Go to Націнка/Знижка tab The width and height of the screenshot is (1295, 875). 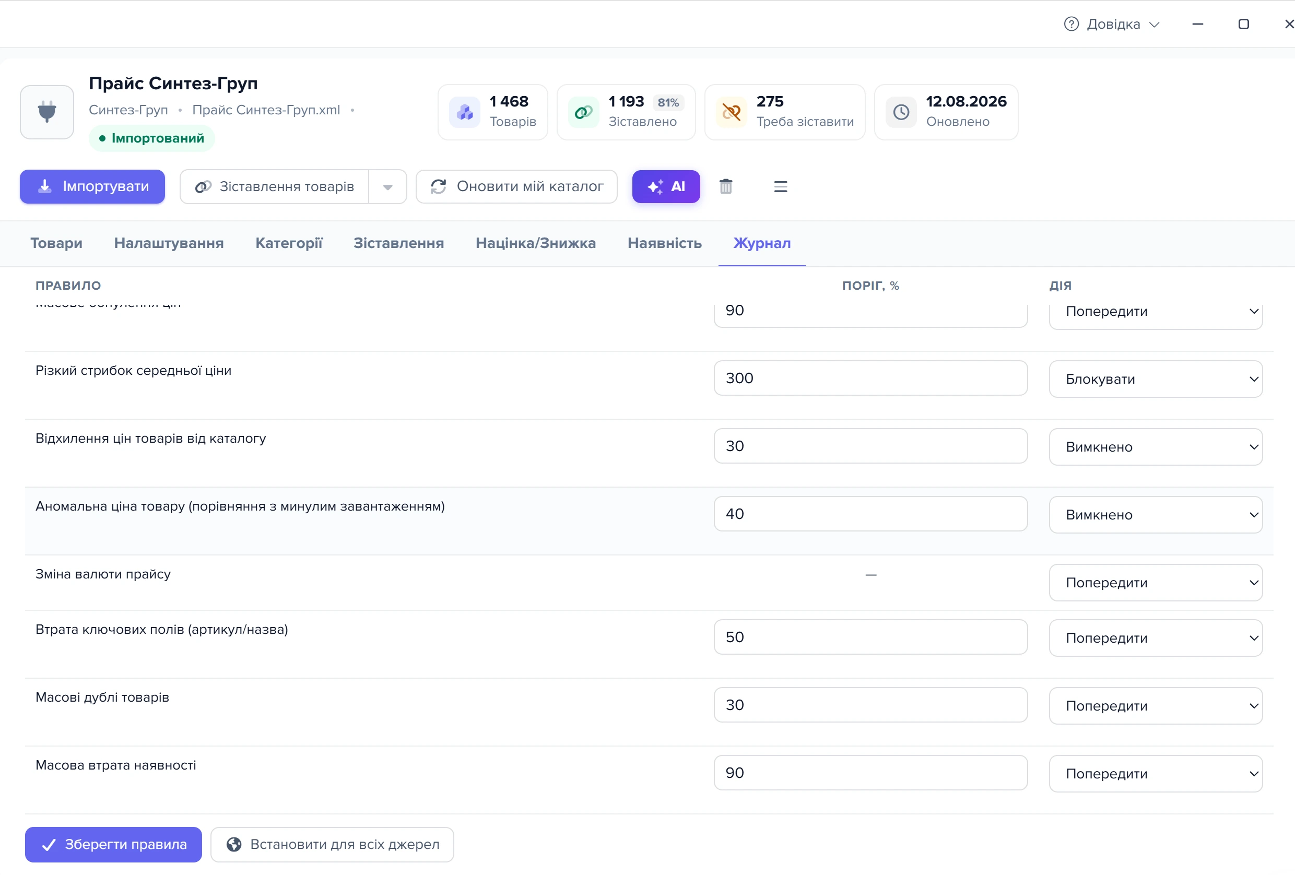(536, 243)
